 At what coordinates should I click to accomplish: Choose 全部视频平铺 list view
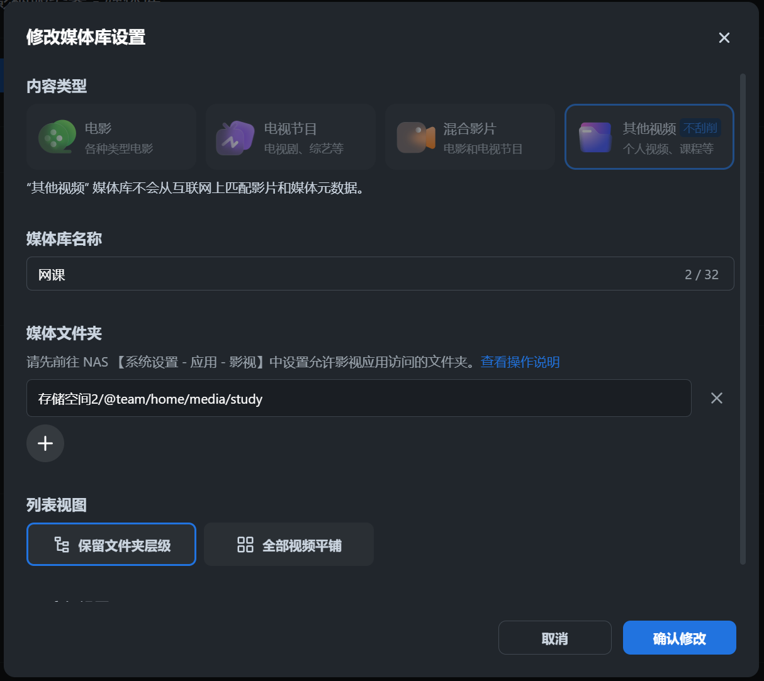tap(289, 545)
